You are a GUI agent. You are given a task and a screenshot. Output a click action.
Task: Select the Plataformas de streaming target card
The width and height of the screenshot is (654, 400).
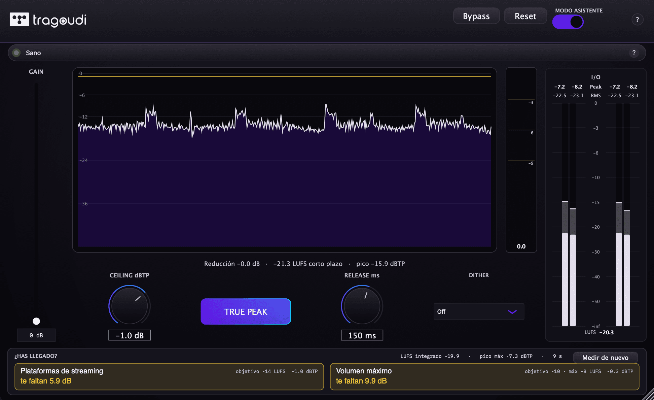pyautogui.click(x=169, y=376)
